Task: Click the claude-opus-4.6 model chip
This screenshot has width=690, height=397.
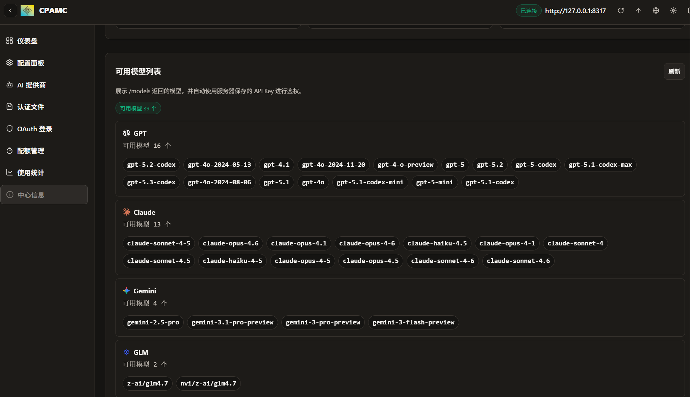Action: (230, 243)
